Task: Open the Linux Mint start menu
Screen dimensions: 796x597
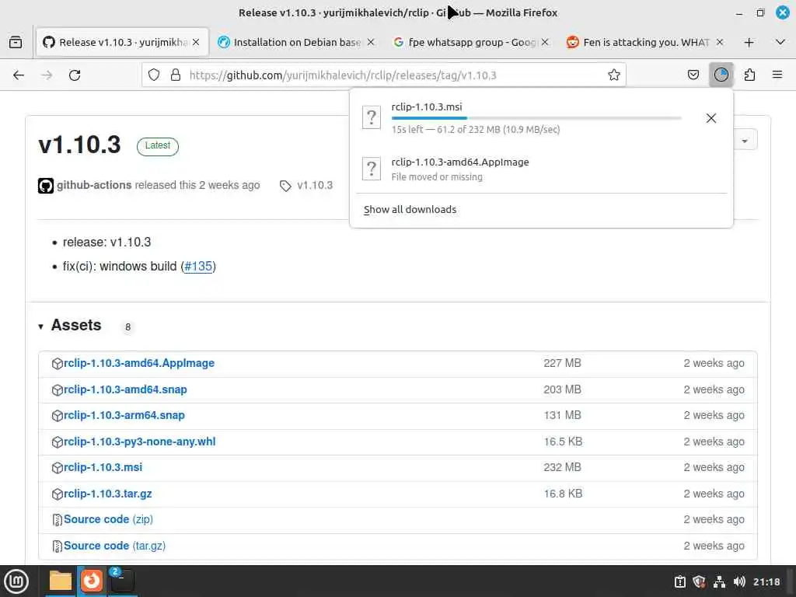Action: tap(16, 581)
